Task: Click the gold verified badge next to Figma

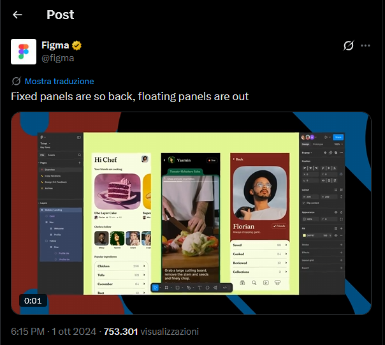Action: click(x=76, y=45)
